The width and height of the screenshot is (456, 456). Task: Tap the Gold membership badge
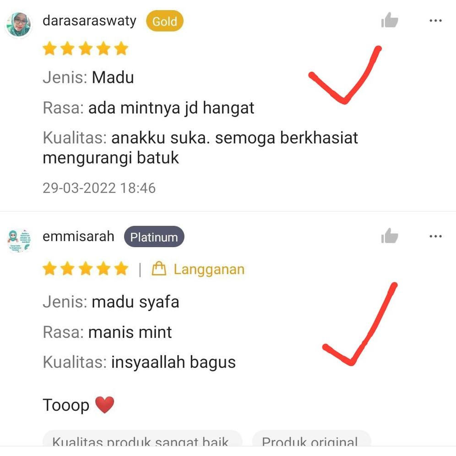click(x=165, y=21)
